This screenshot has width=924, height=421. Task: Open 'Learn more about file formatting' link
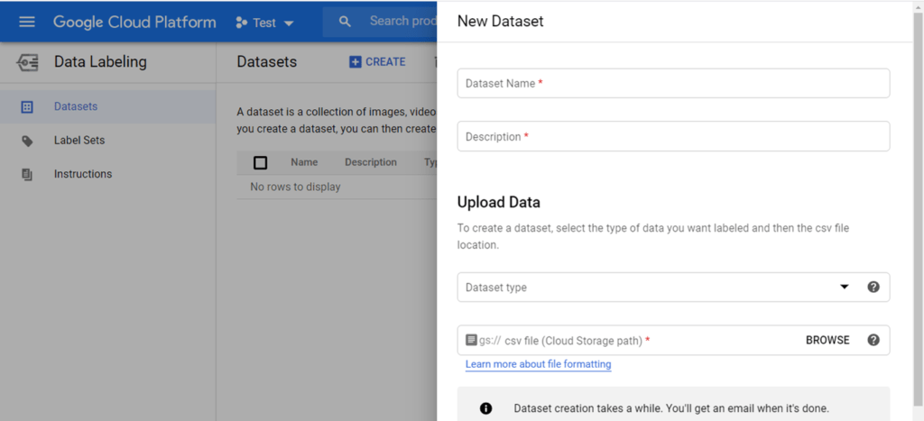point(538,364)
